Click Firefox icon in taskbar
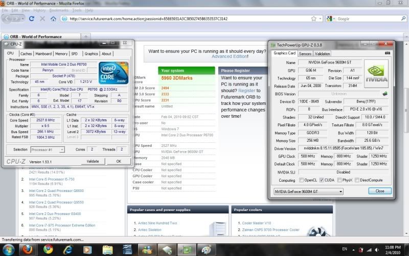This screenshot has width=409, height=256. pos(28,249)
